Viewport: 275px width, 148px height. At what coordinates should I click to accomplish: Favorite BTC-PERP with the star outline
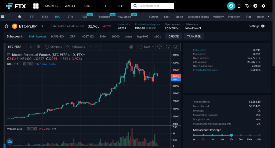[x=6, y=26]
